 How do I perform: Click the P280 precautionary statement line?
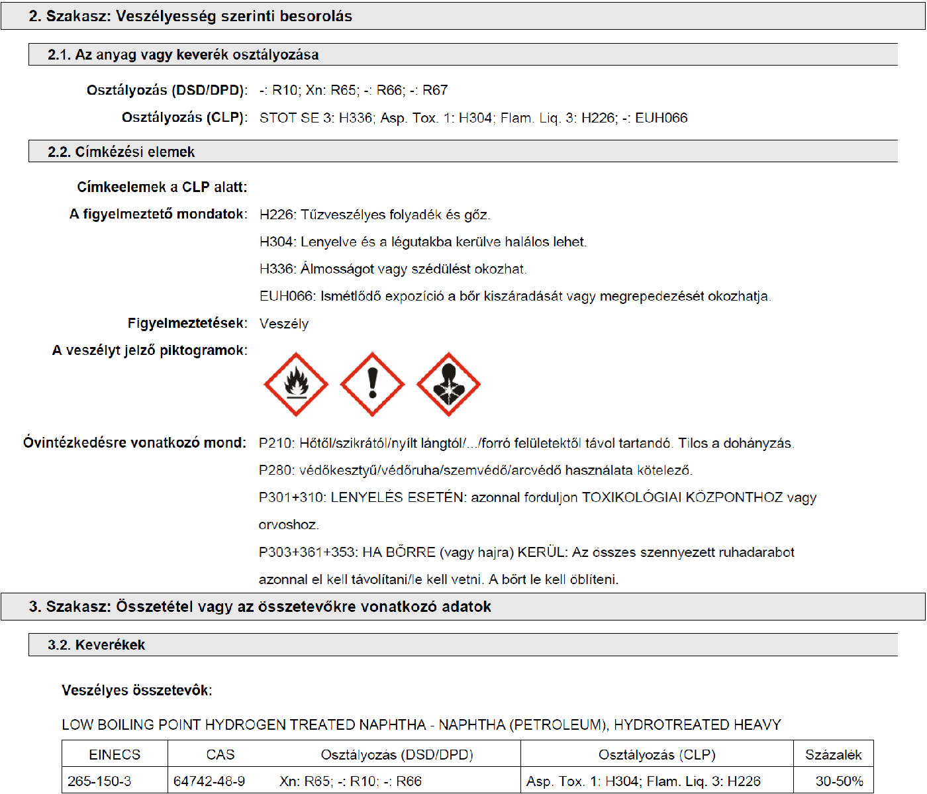[x=475, y=470]
